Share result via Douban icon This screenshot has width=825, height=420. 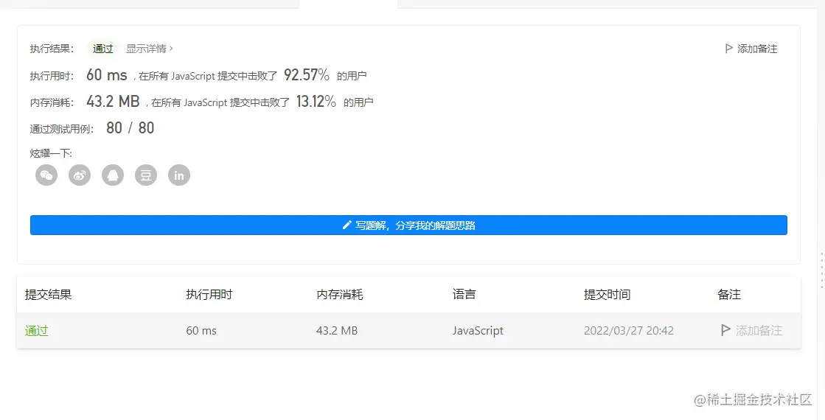tap(146, 175)
